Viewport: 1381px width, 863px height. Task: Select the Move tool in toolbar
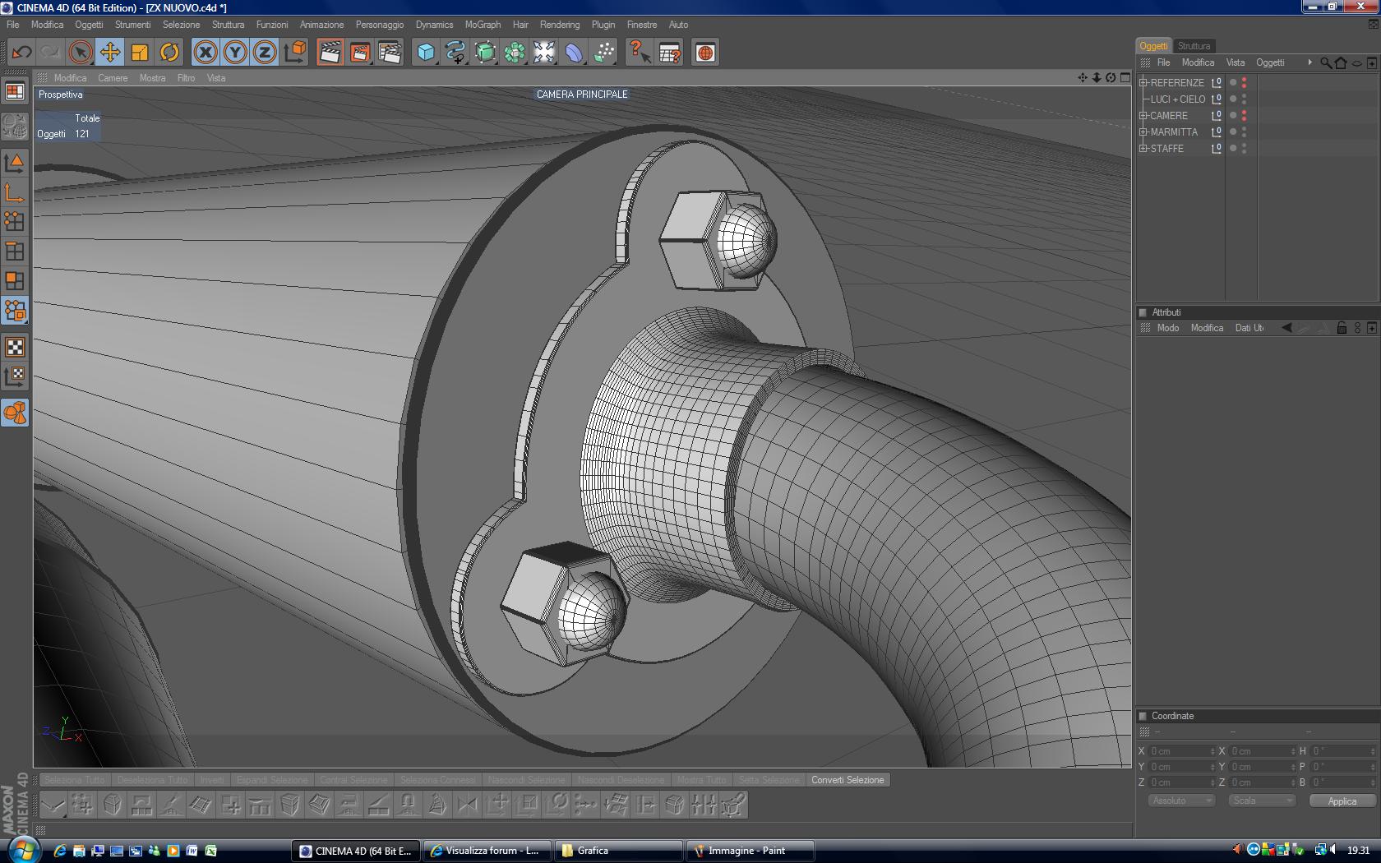(109, 53)
